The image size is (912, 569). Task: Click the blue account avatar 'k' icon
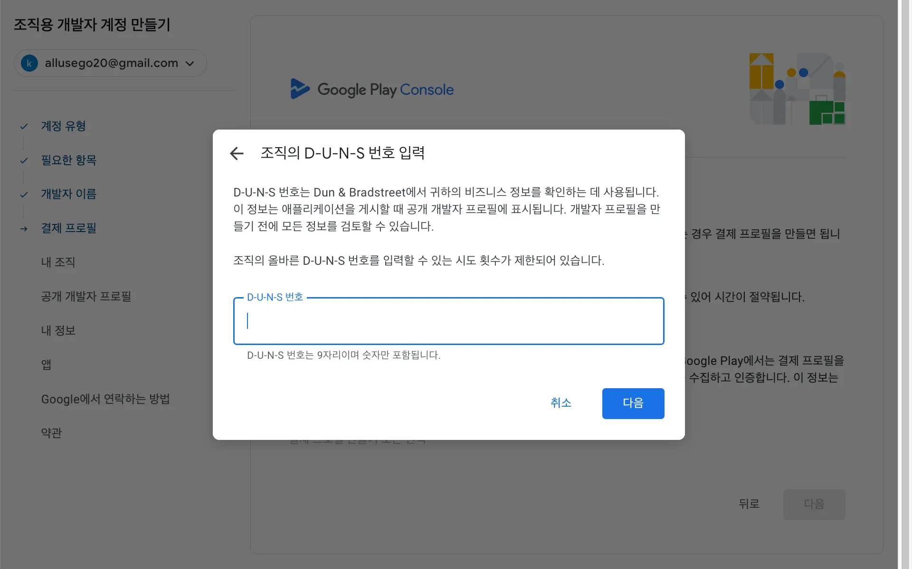29,63
